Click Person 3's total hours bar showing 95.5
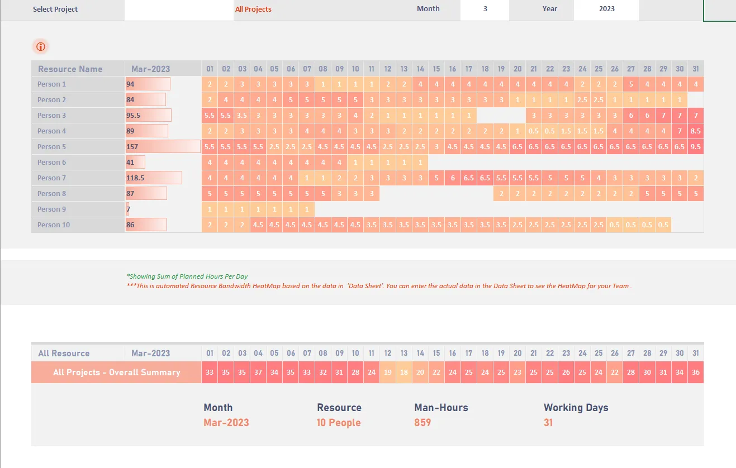Screen dimensions: 736x468 click(x=149, y=116)
